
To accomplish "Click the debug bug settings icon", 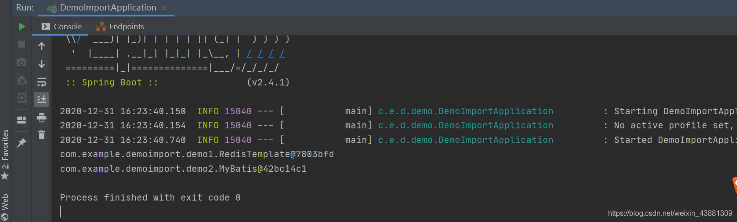I will [x=21, y=80].
